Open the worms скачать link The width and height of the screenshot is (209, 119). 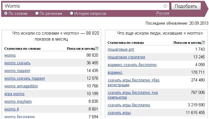(17, 63)
